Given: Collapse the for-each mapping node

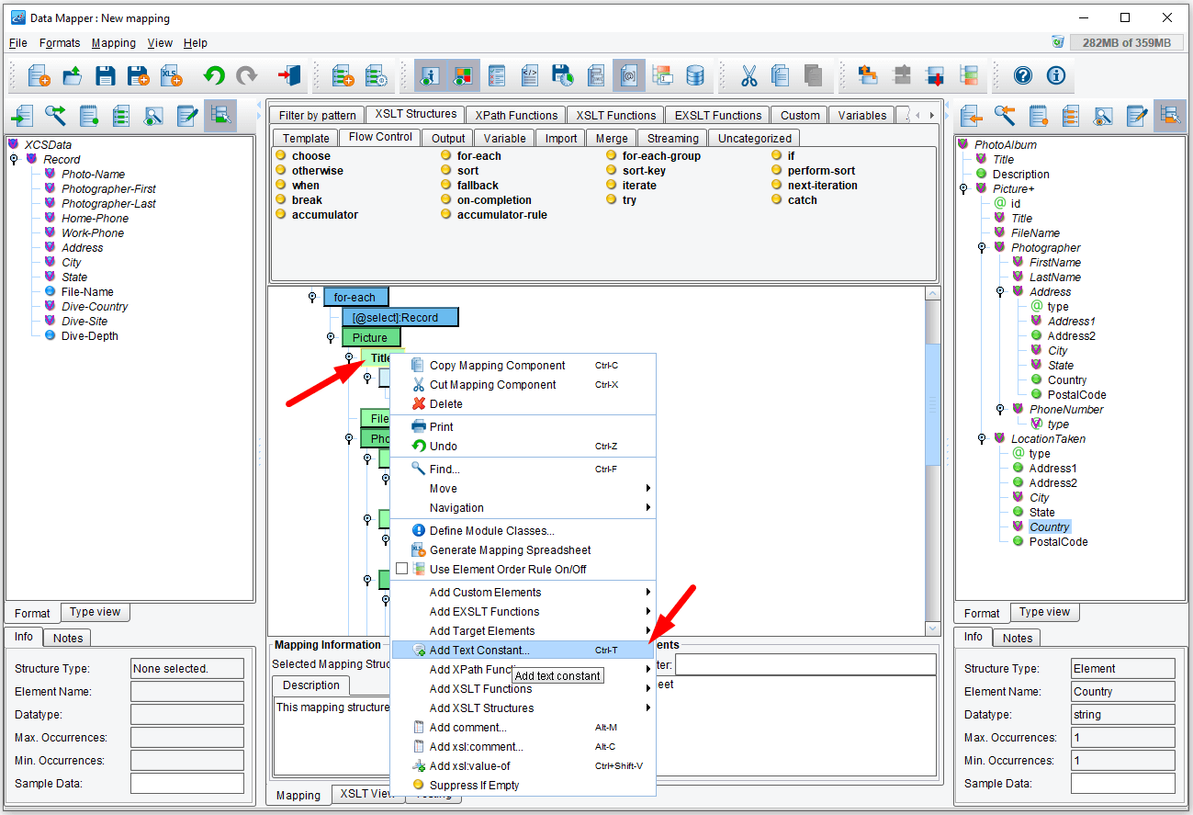Looking at the screenshot, I should (x=312, y=297).
